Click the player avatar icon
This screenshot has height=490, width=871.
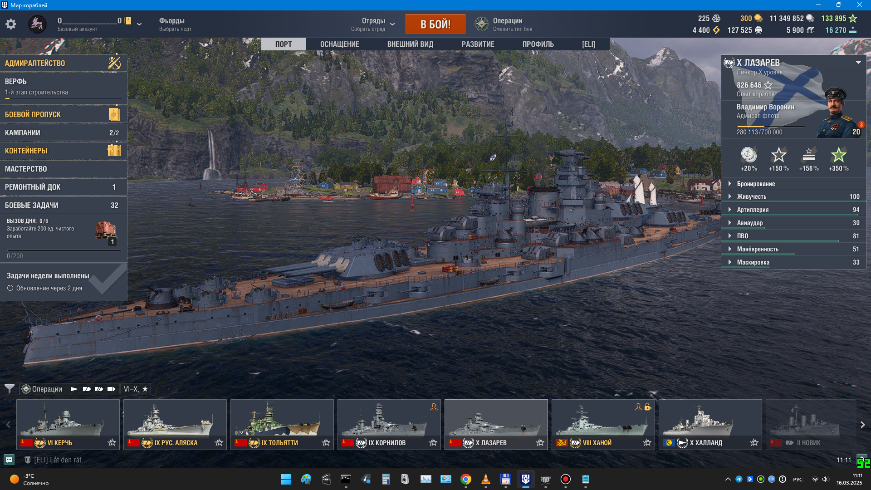(37, 24)
